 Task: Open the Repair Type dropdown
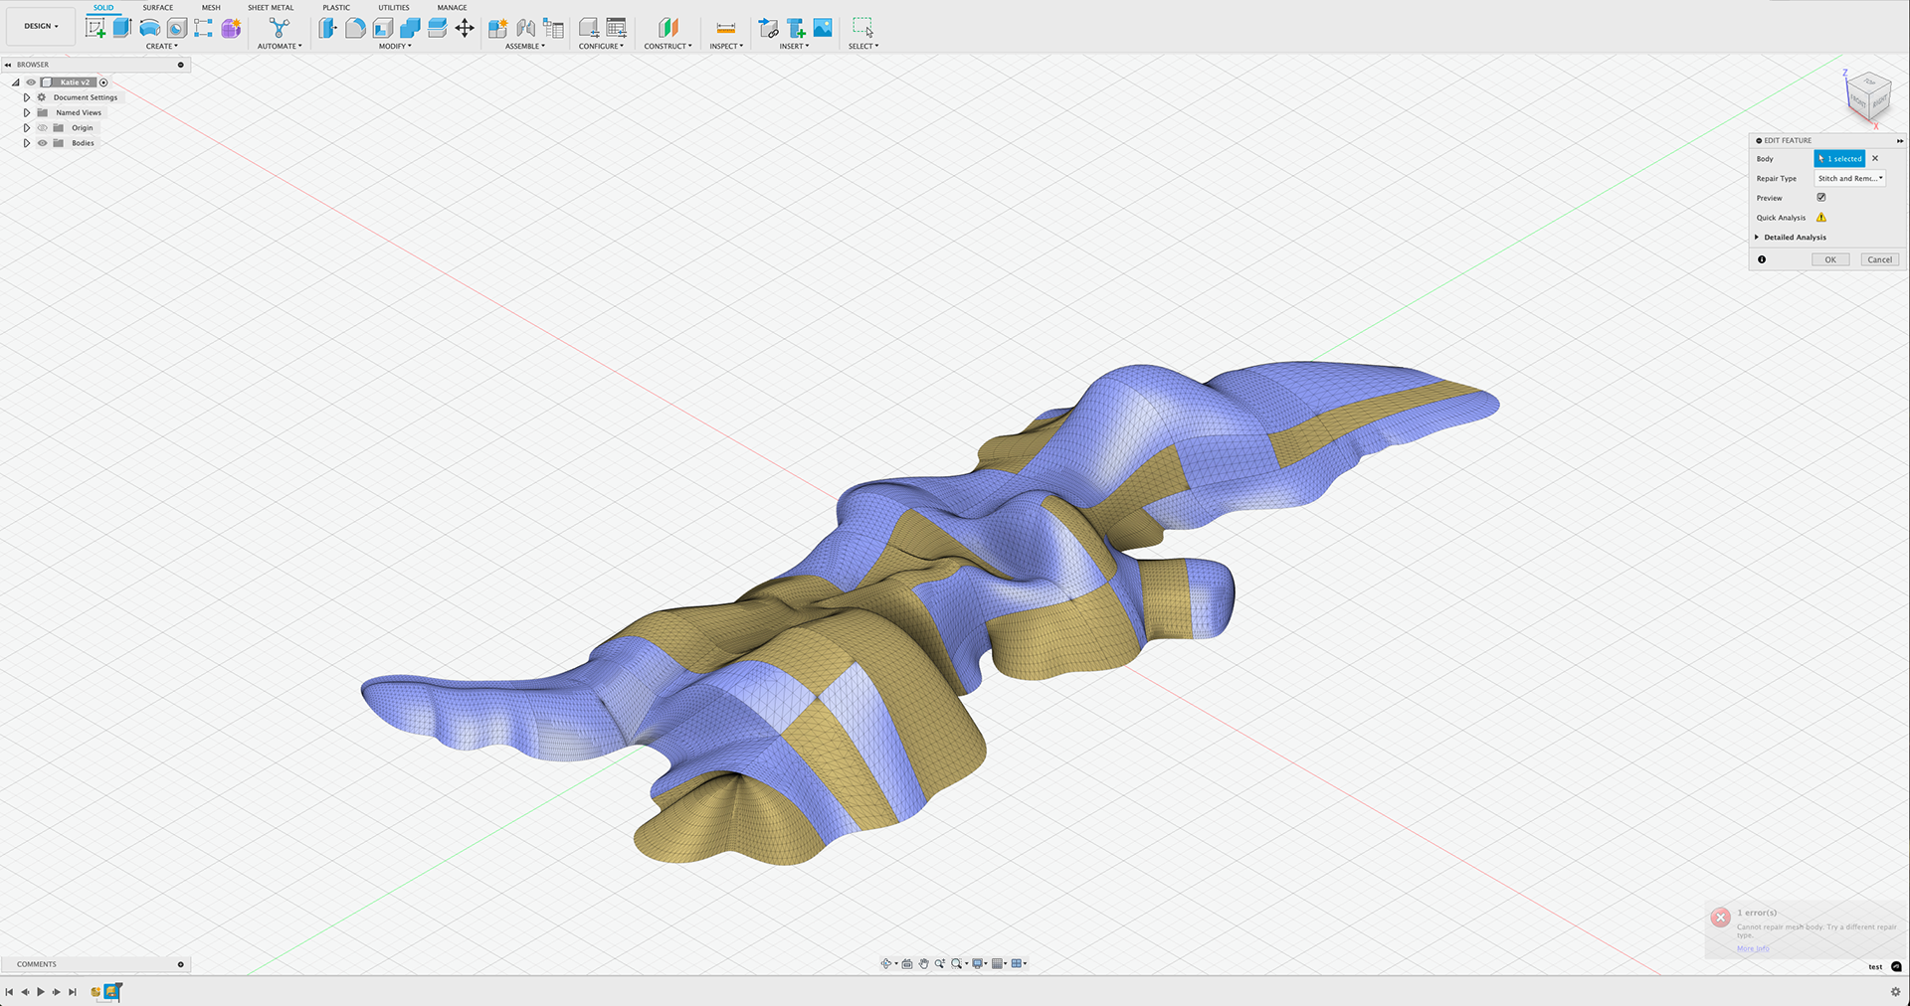[1850, 178]
